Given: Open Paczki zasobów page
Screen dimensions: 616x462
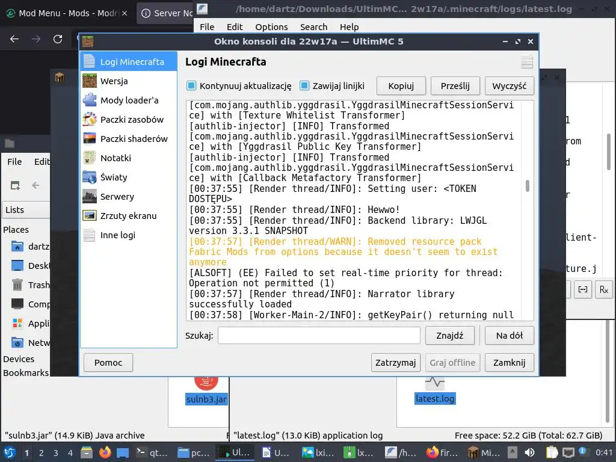Looking at the screenshot, I should point(129,120).
